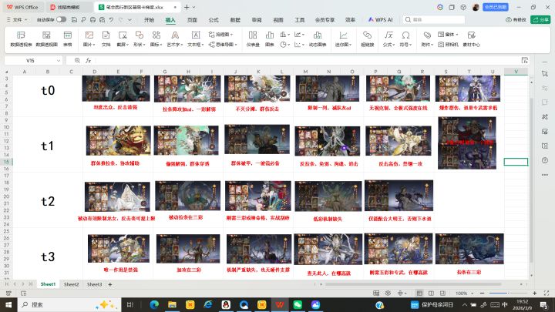Click the fx insert function icon
This screenshot has width=555, height=312.
pos(89,61)
